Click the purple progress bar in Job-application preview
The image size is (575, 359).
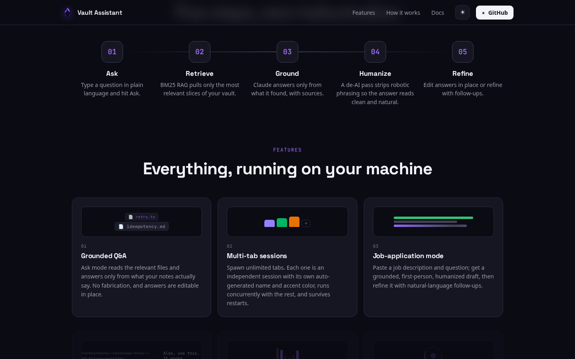(x=430, y=226)
